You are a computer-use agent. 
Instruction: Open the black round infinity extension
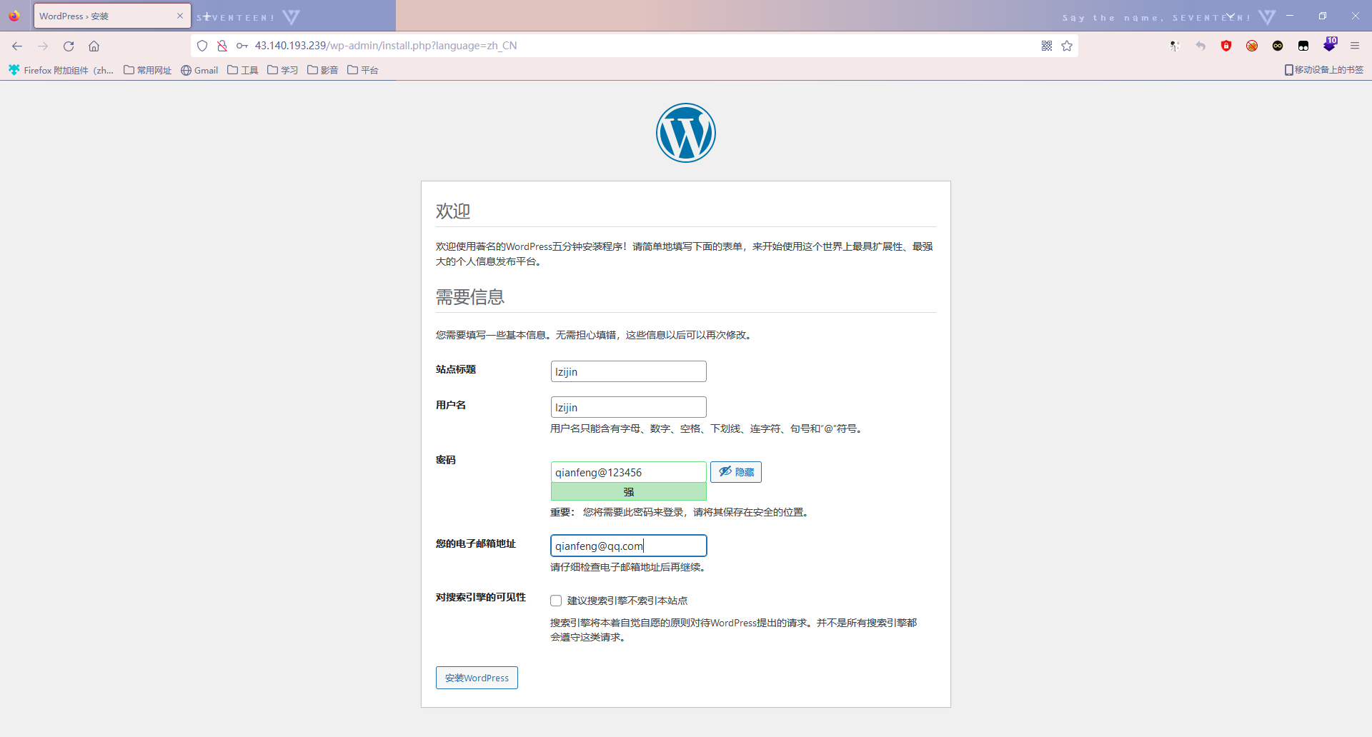coord(1278,46)
